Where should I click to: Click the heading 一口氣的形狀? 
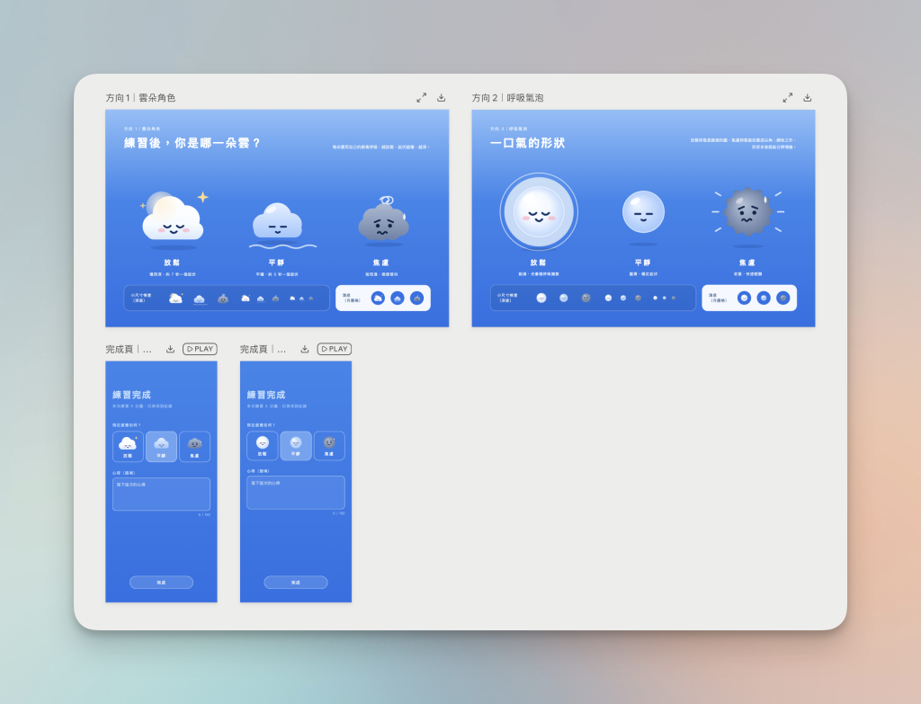pos(527,143)
